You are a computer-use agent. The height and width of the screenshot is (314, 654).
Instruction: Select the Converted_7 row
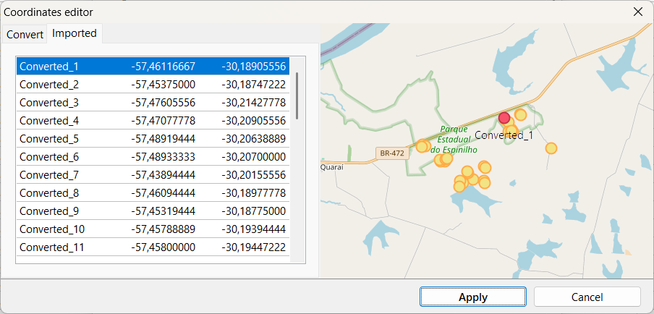click(153, 175)
